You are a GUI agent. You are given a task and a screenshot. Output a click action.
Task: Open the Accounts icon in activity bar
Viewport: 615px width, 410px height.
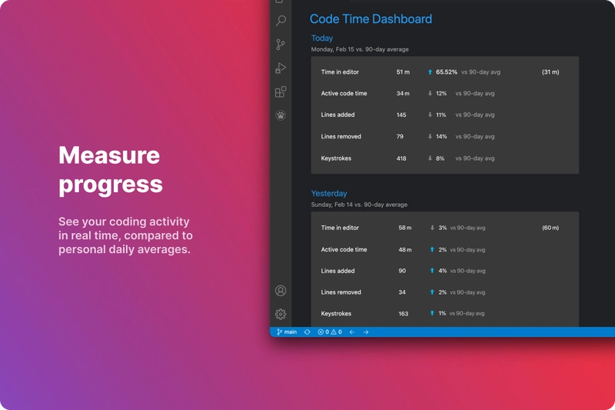[x=281, y=291]
